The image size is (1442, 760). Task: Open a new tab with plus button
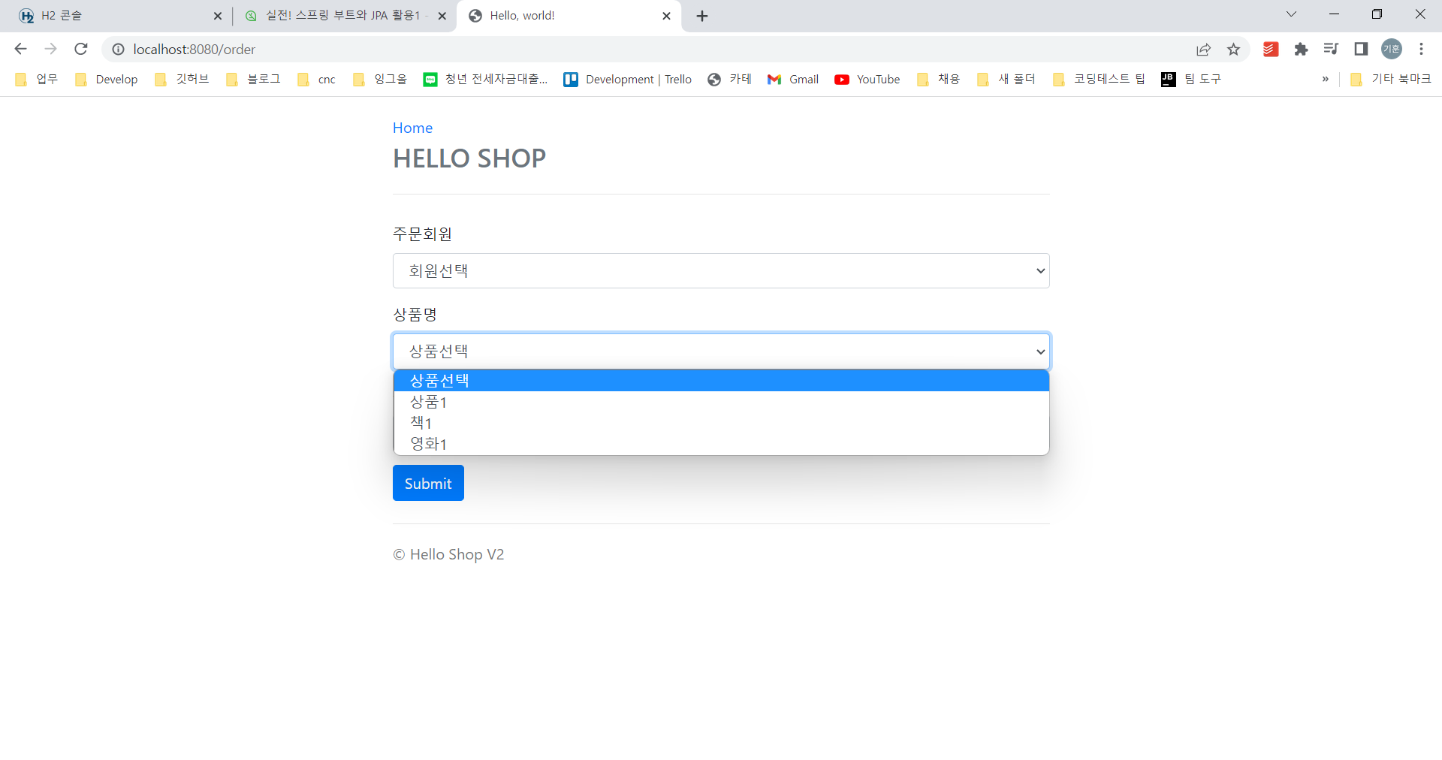(x=702, y=16)
